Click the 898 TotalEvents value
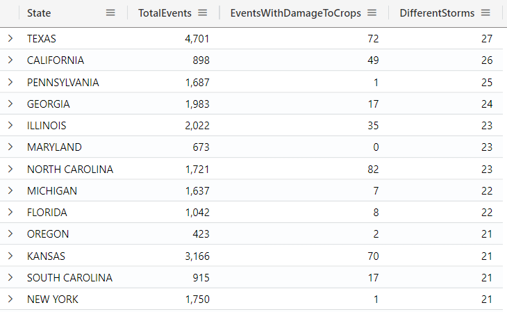 [201, 60]
